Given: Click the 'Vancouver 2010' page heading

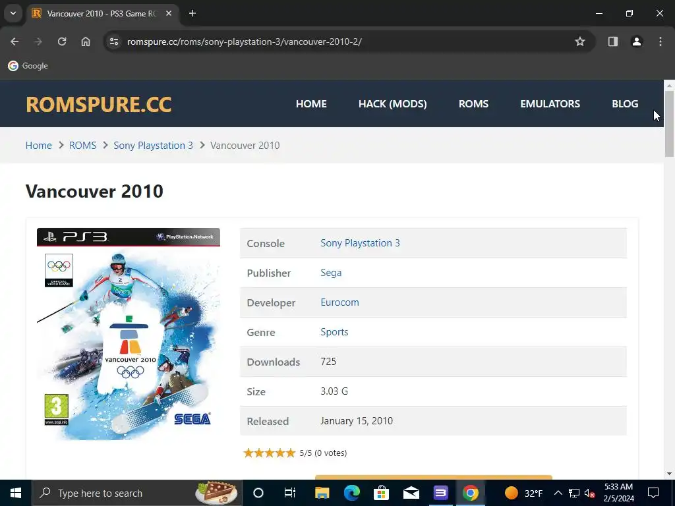Looking at the screenshot, I should pyautogui.click(x=94, y=191).
